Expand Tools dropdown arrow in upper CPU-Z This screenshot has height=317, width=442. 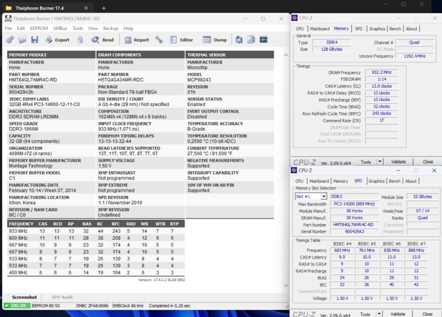[x=380, y=162]
